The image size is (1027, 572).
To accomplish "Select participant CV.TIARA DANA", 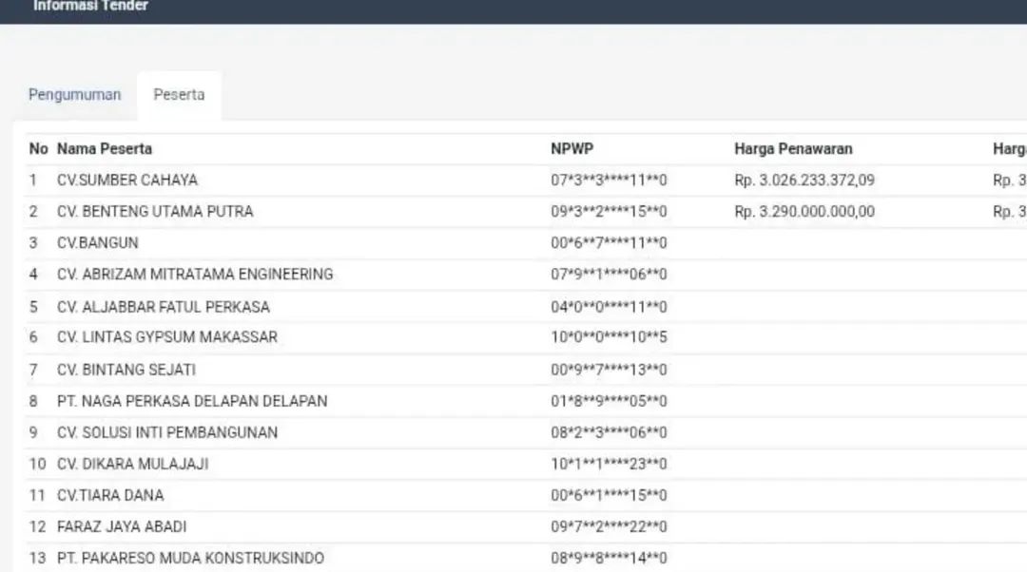I will click(110, 495).
